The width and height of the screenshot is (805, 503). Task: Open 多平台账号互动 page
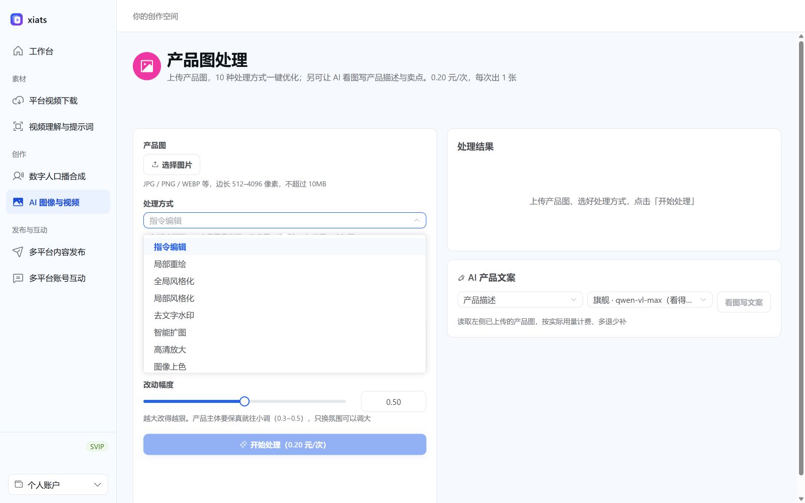coord(58,278)
